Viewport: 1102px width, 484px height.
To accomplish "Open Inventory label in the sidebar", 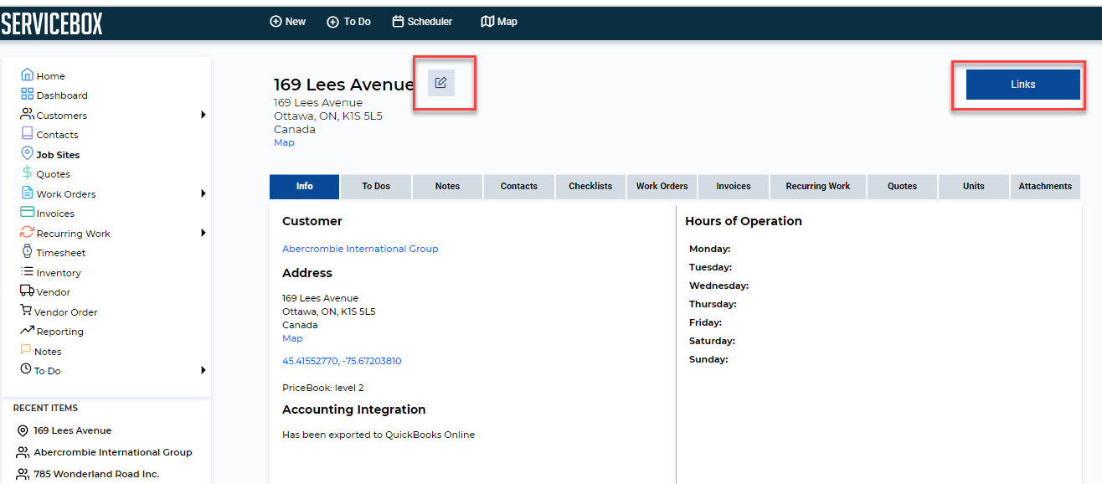I will point(59,273).
